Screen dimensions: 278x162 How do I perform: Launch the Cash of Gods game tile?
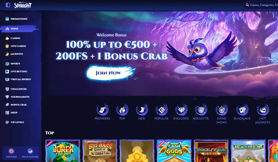174,151
